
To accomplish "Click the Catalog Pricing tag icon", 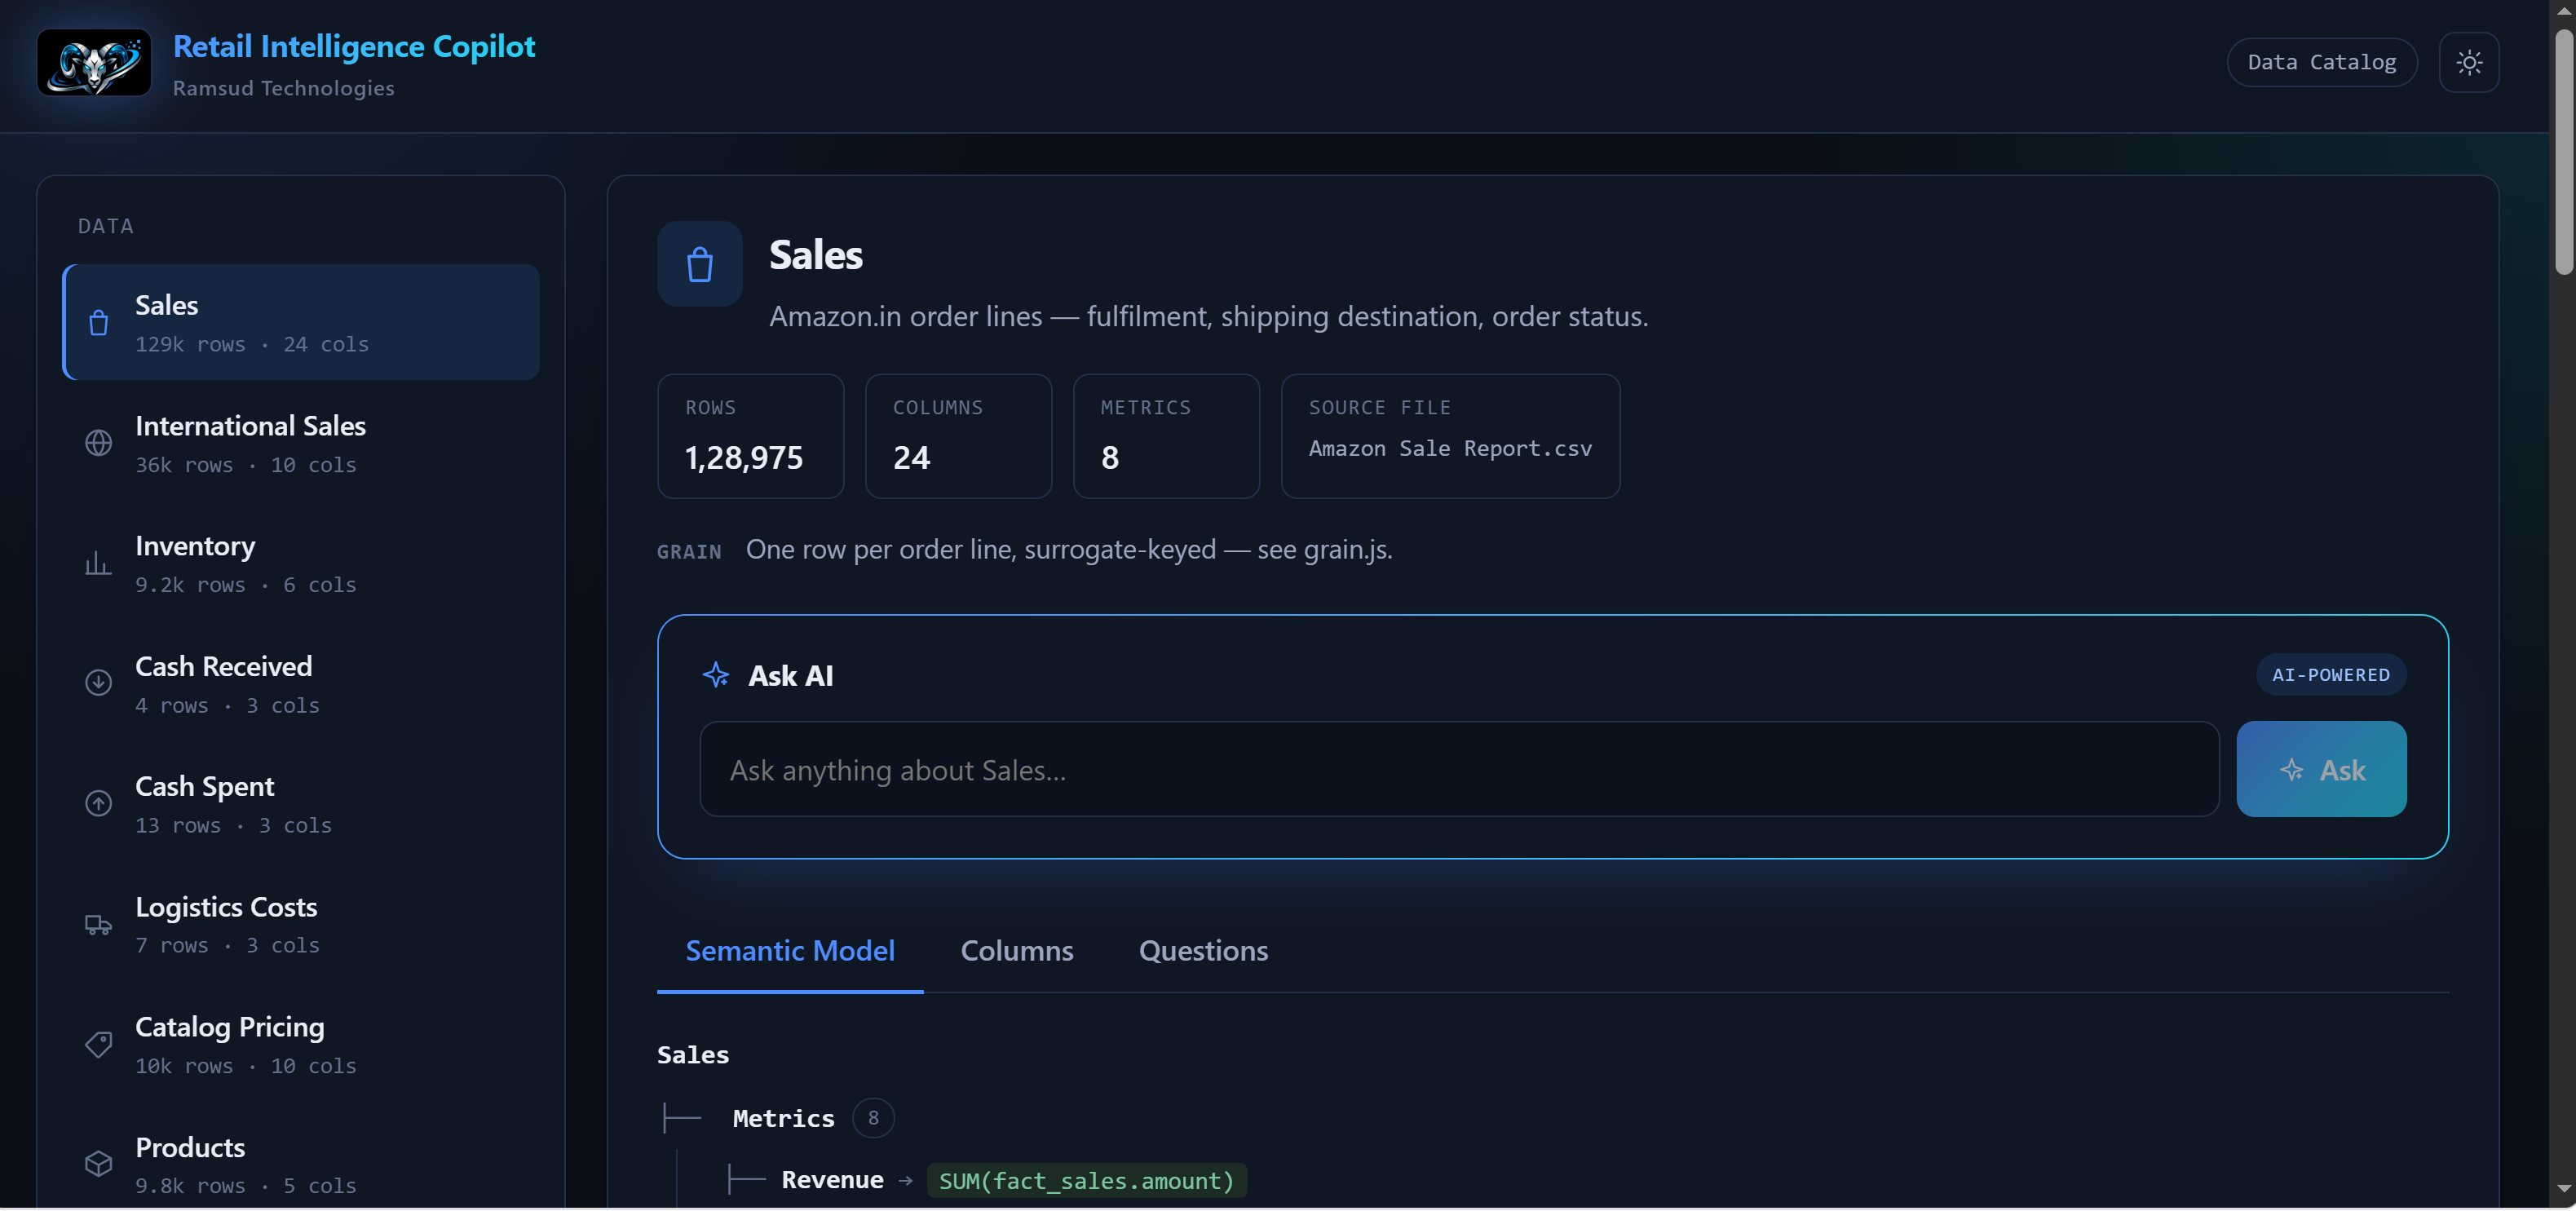I will click(98, 1044).
